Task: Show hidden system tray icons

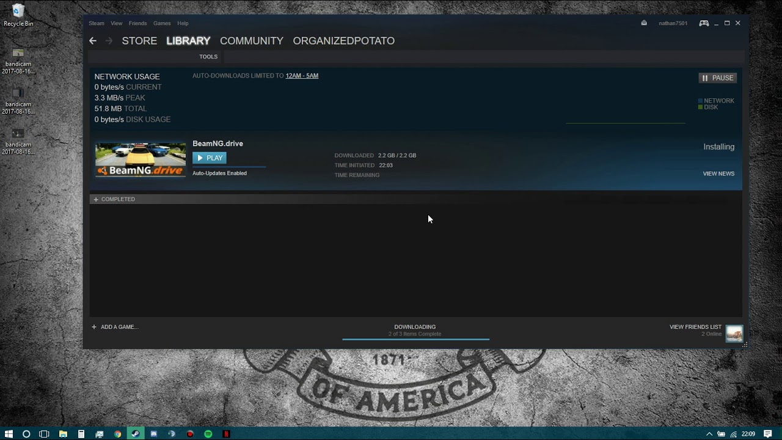Action: coord(709,434)
